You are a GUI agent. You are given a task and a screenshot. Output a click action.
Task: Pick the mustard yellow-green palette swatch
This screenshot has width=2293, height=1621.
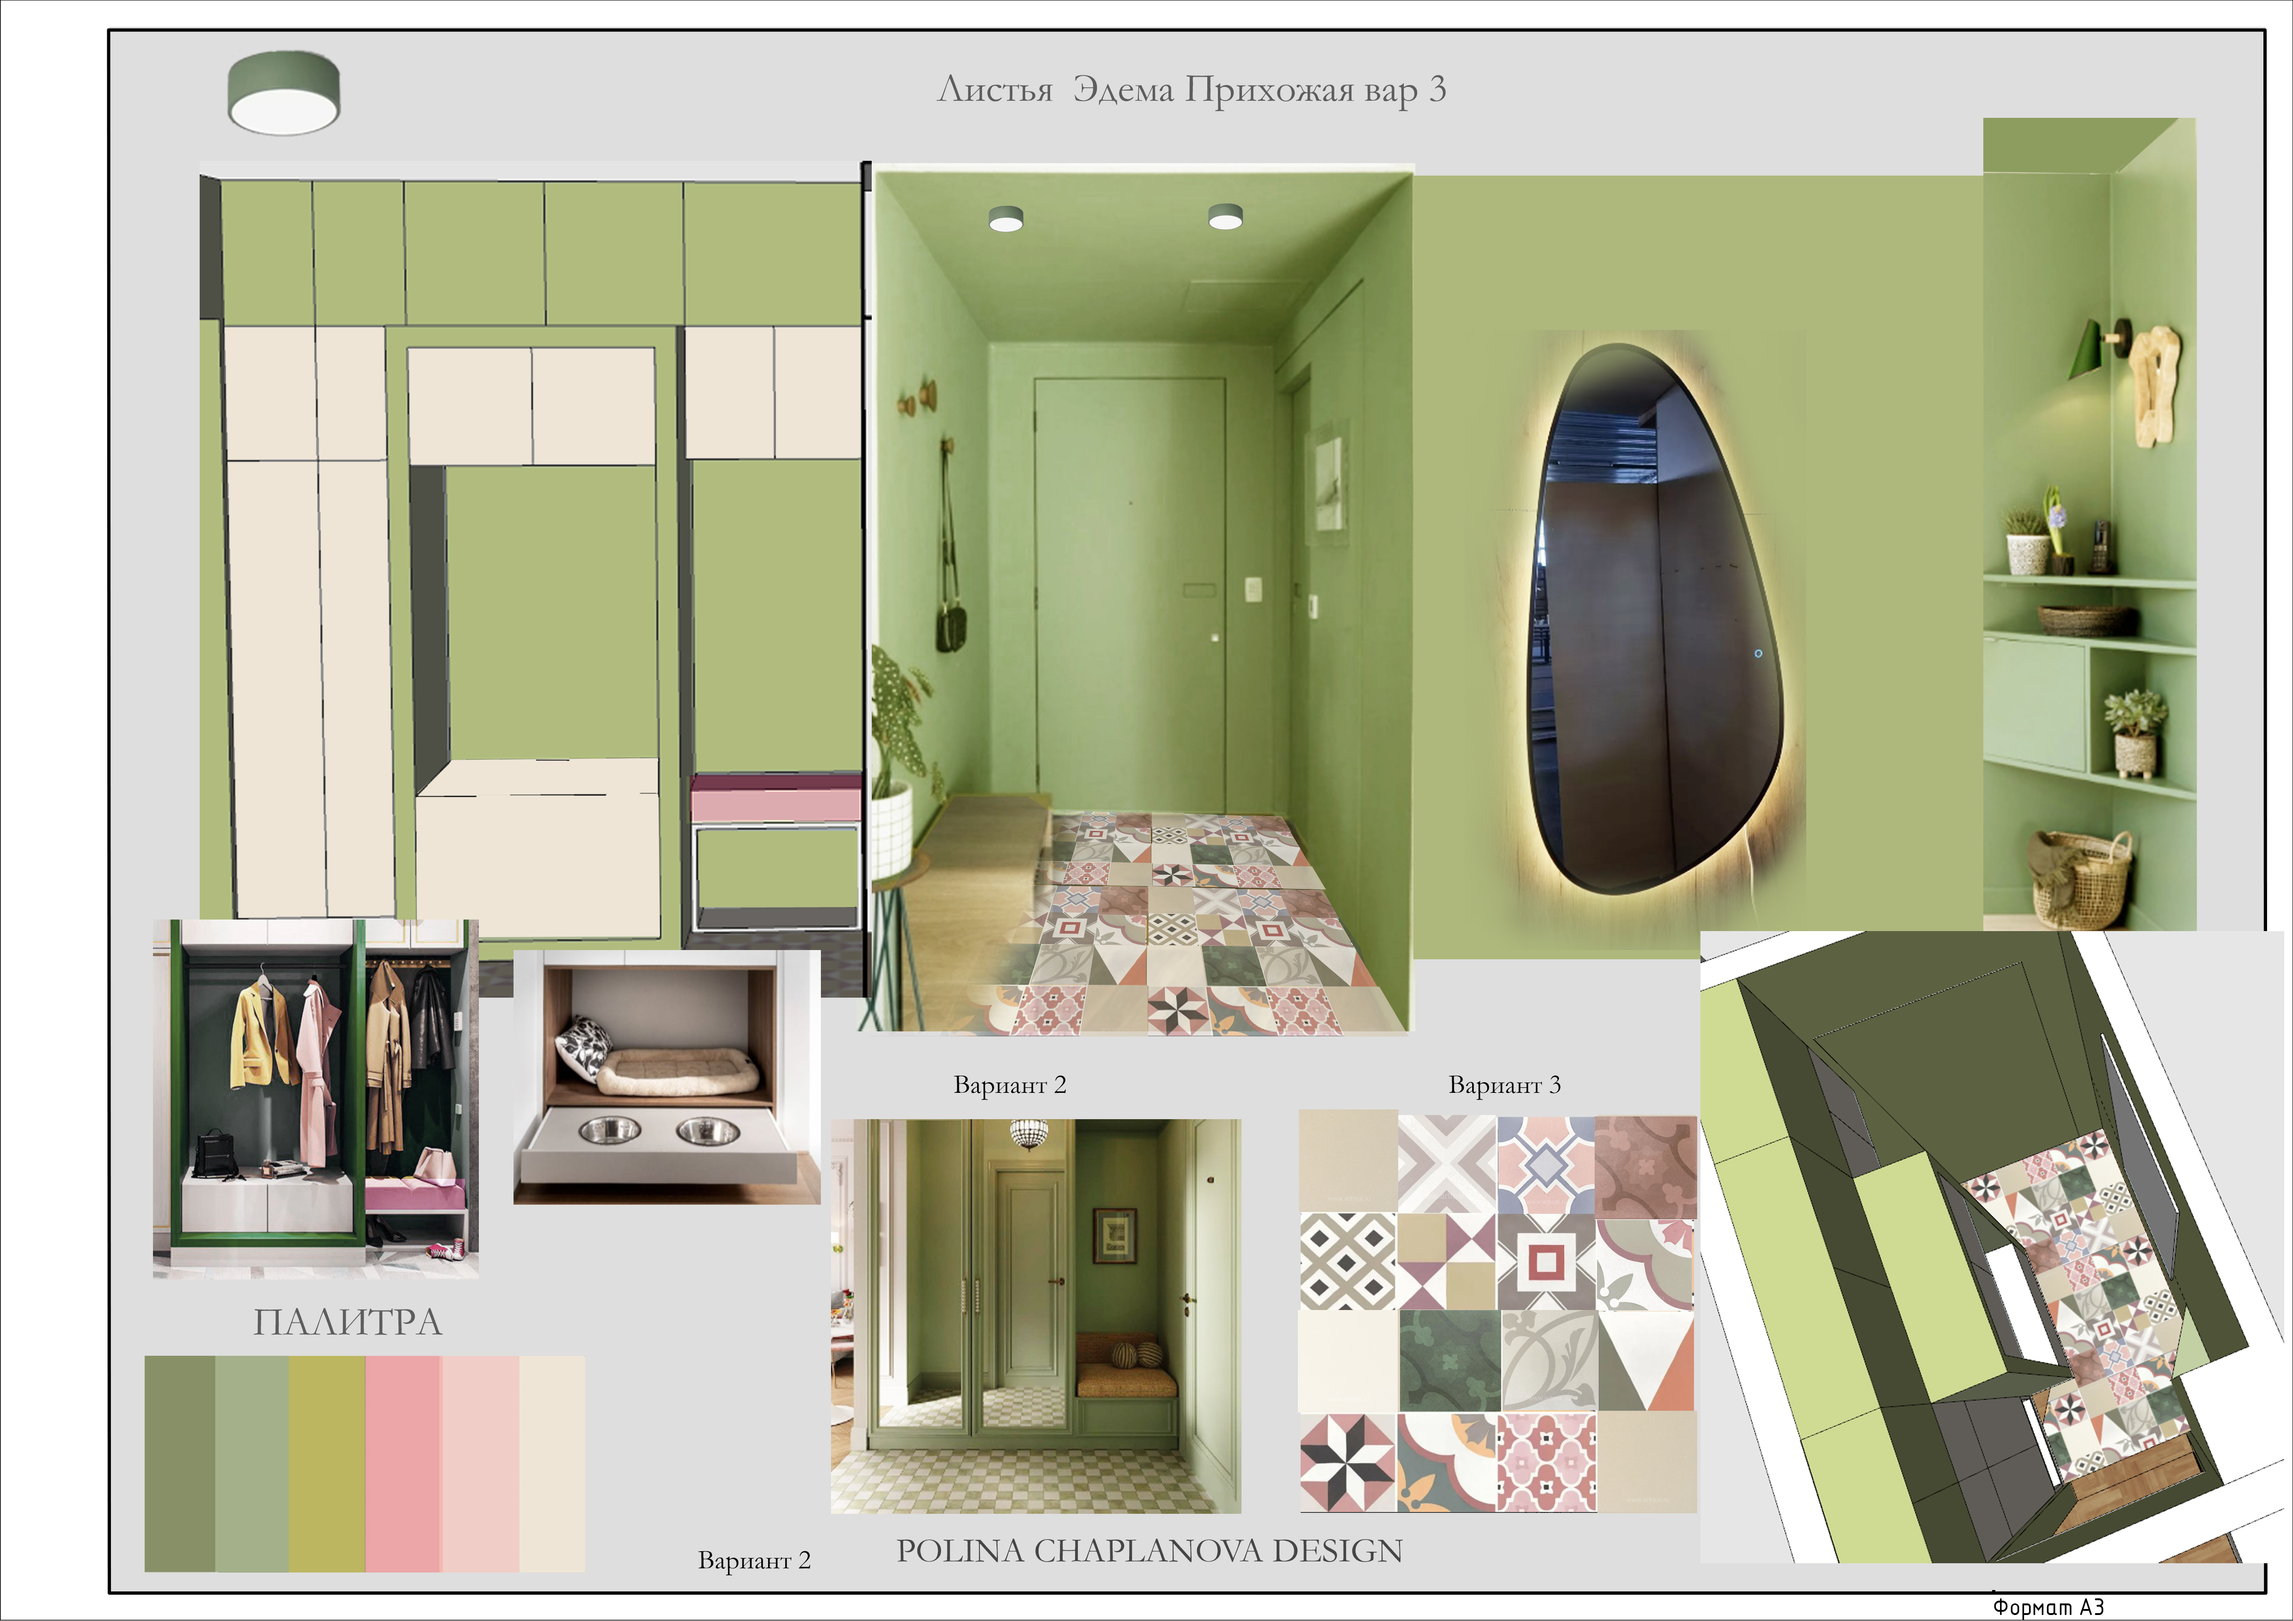coord(328,1463)
